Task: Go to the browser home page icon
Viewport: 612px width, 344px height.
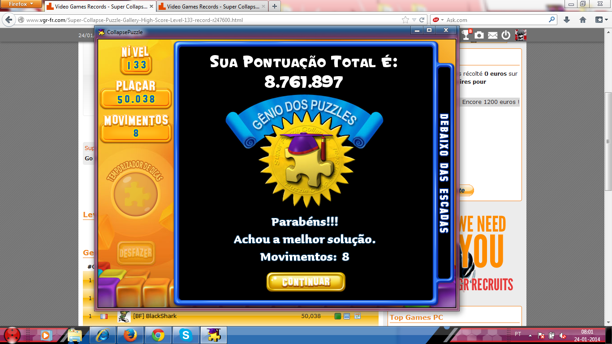Action: coord(583,20)
